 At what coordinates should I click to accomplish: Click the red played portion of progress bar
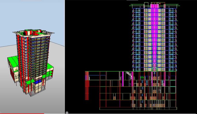(21, 113)
